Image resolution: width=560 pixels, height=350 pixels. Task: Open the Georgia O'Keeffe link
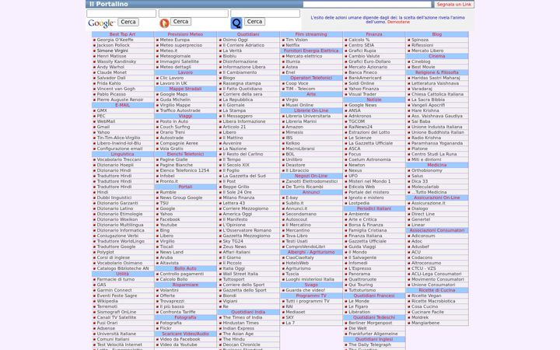(115, 40)
